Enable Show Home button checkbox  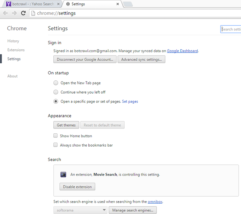coord(55,136)
